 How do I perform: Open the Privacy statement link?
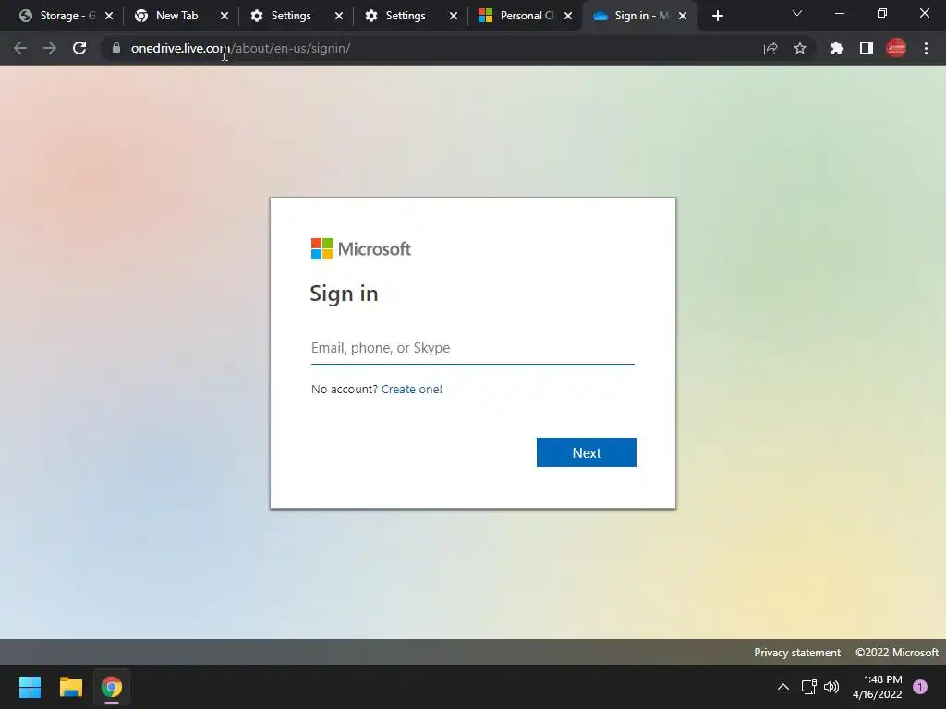(x=797, y=653)
